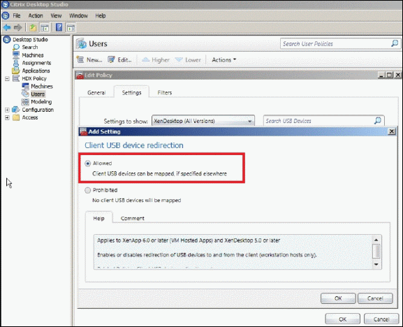Open the Settings to show dropdown
Viewport: 403px width, 327px height.
point(203,121)
